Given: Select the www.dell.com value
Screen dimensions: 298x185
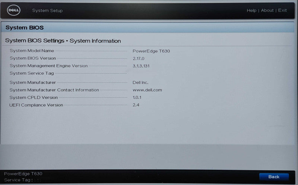Looking at the screenshot, I should click(x=147, y=90).
